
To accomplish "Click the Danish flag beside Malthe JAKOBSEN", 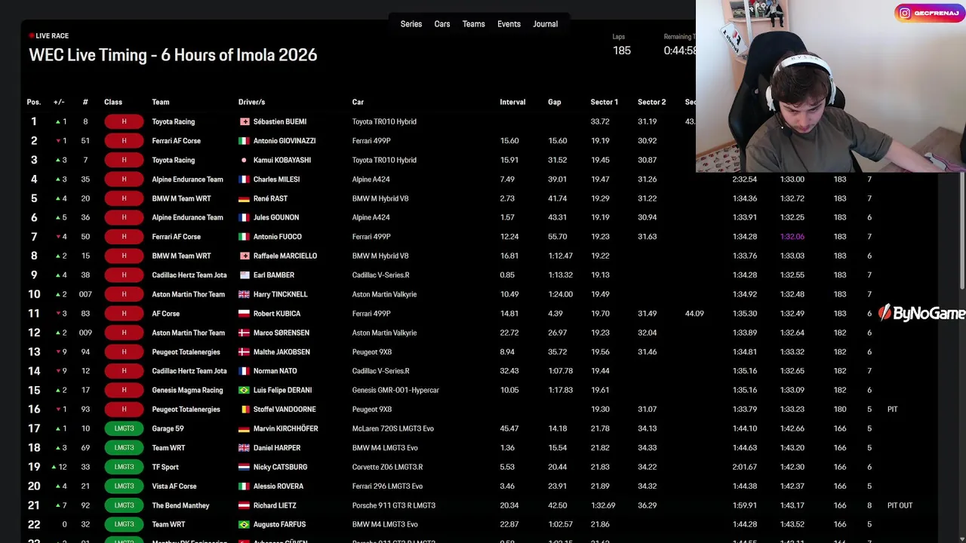I will point(244,352).
